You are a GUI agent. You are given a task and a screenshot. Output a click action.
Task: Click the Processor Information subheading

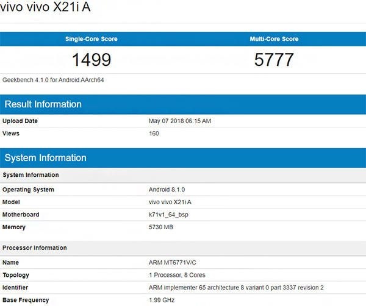tap(183, 248)
